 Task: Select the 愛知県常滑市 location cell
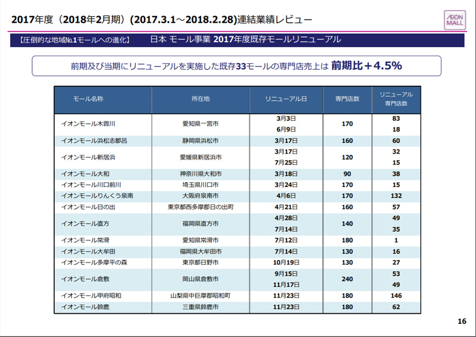pyautogui.click(x=201, y=240)
